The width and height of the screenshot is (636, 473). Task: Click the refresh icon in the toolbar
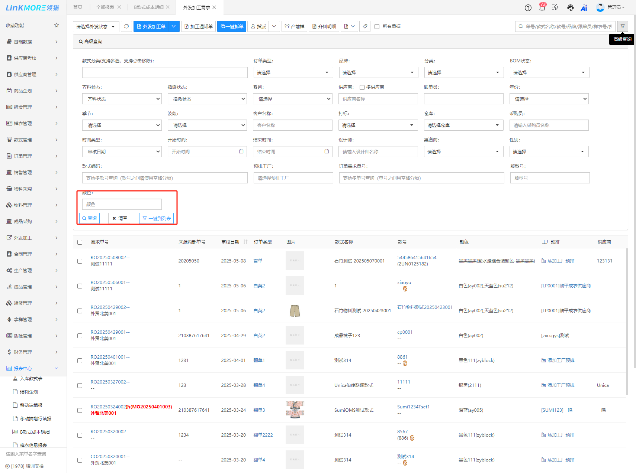click(x=126, y=26)
